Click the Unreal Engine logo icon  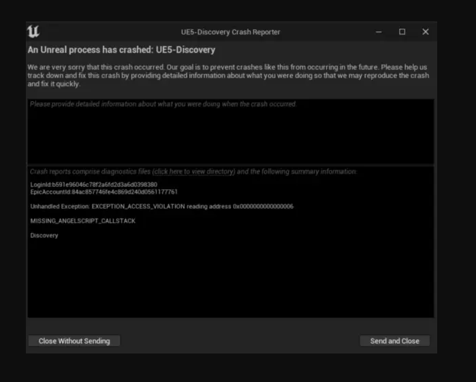click(x=33, y=31)
